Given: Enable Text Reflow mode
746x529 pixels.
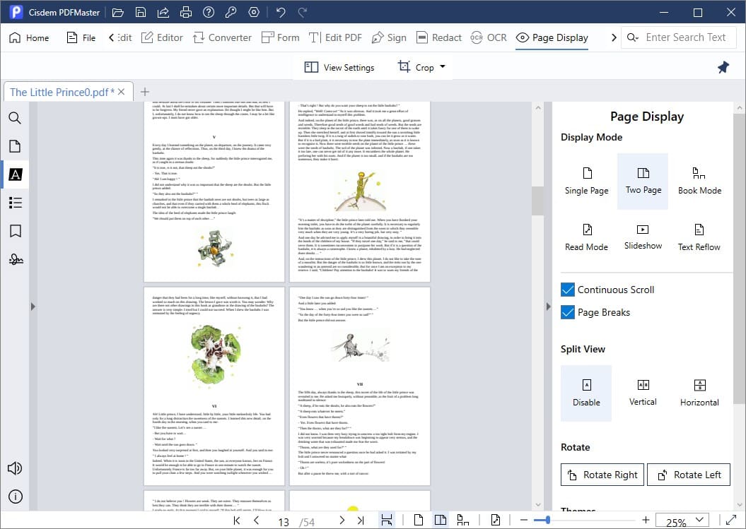Looking at the screenshot, I should (x=699, y=237).
